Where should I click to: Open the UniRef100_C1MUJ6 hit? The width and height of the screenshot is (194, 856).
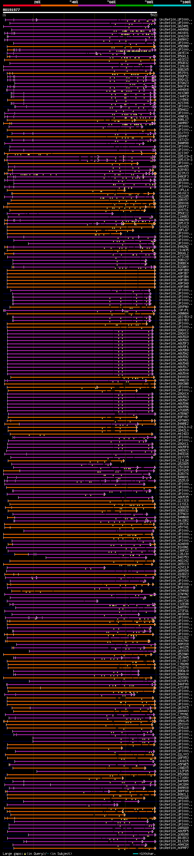point(174,67)
